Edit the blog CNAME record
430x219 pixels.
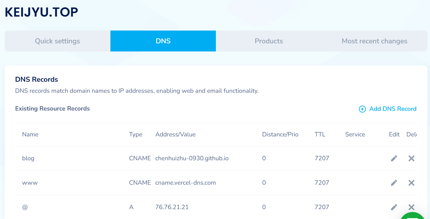coord(394,158)
